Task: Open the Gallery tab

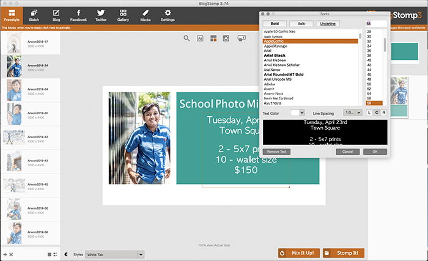Action: [x=123, y=15]
